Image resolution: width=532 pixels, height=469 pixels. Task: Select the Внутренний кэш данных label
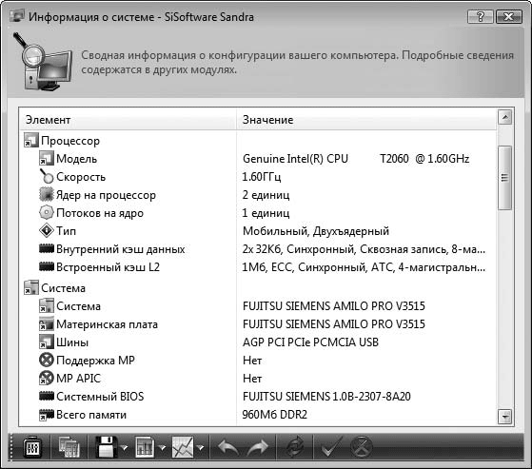point(121,249)
